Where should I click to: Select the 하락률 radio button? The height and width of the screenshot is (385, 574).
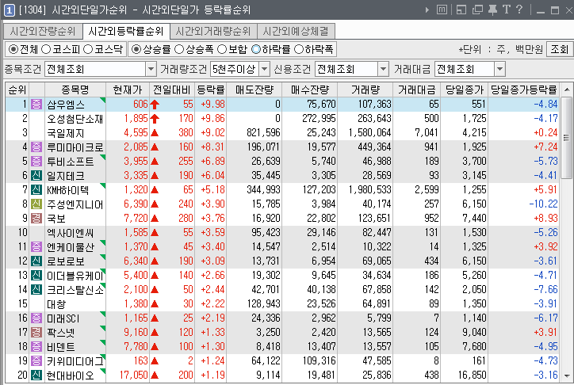[255, 49]
